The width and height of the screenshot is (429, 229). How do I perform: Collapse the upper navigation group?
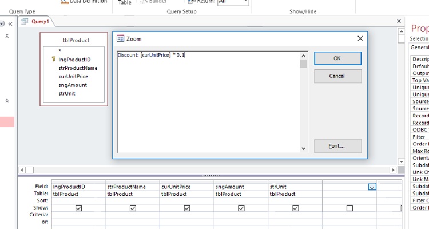7,36
